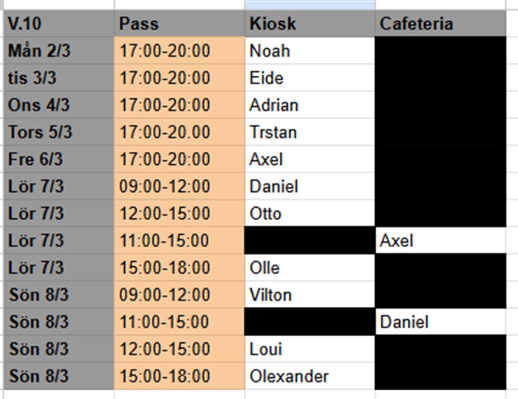Click the Mån 2/3 date cell

58,51
